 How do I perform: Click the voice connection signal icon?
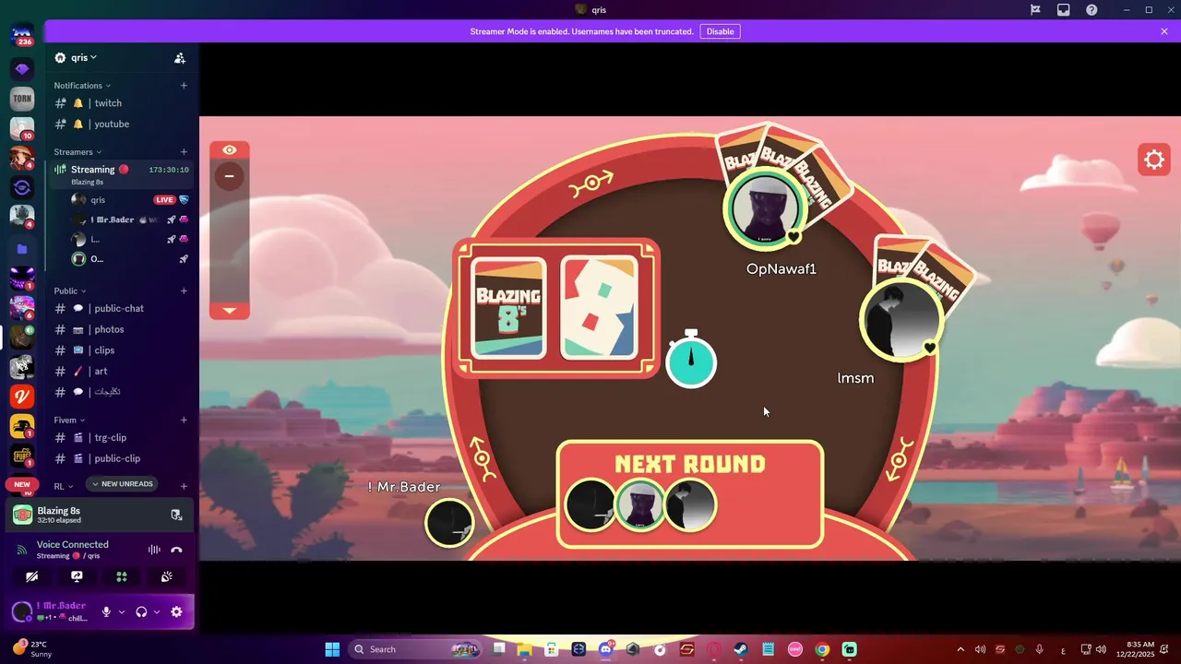(22, 550)
